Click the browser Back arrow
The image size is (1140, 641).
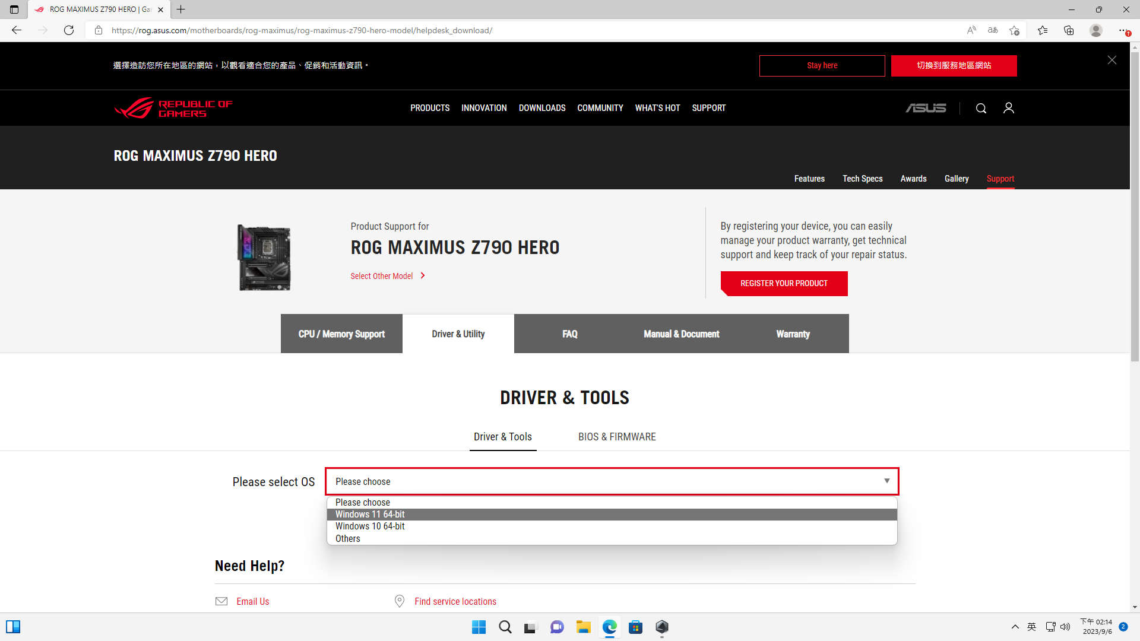point(17,30)
